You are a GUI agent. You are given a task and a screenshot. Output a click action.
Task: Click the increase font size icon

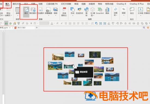(57, 23)
